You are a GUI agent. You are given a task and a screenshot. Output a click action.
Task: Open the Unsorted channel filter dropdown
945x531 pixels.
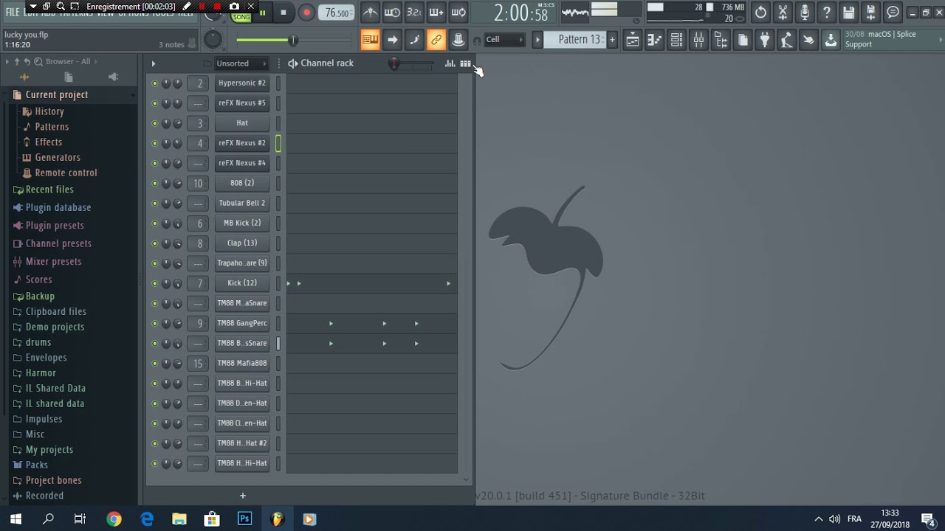241,63
